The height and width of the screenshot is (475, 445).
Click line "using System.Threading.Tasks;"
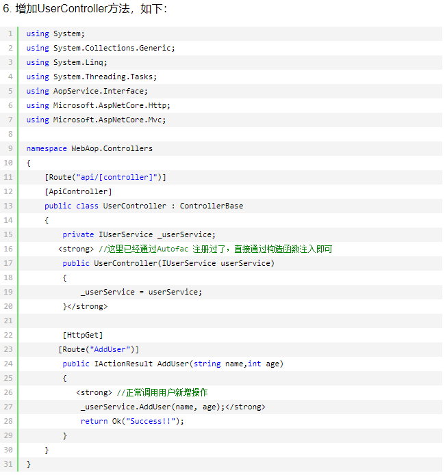pyautogui.click(x=91, y=77)
